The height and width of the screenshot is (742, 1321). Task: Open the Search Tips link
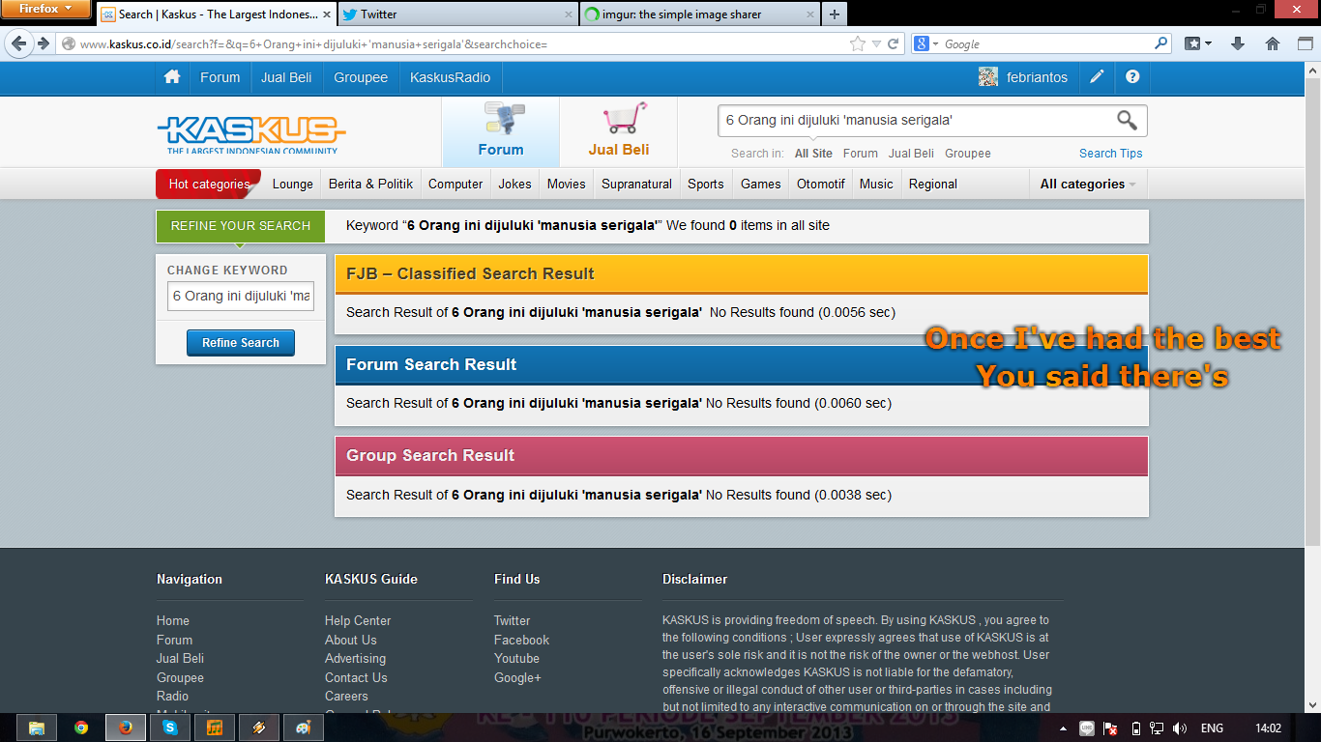(1111, 154)
